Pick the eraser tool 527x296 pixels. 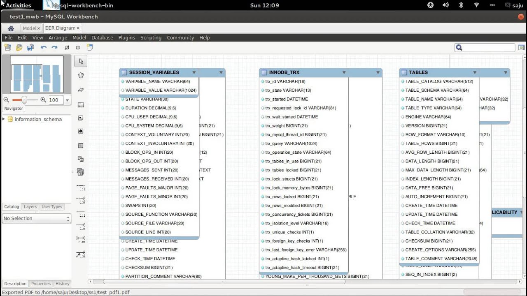click(81, 90)
